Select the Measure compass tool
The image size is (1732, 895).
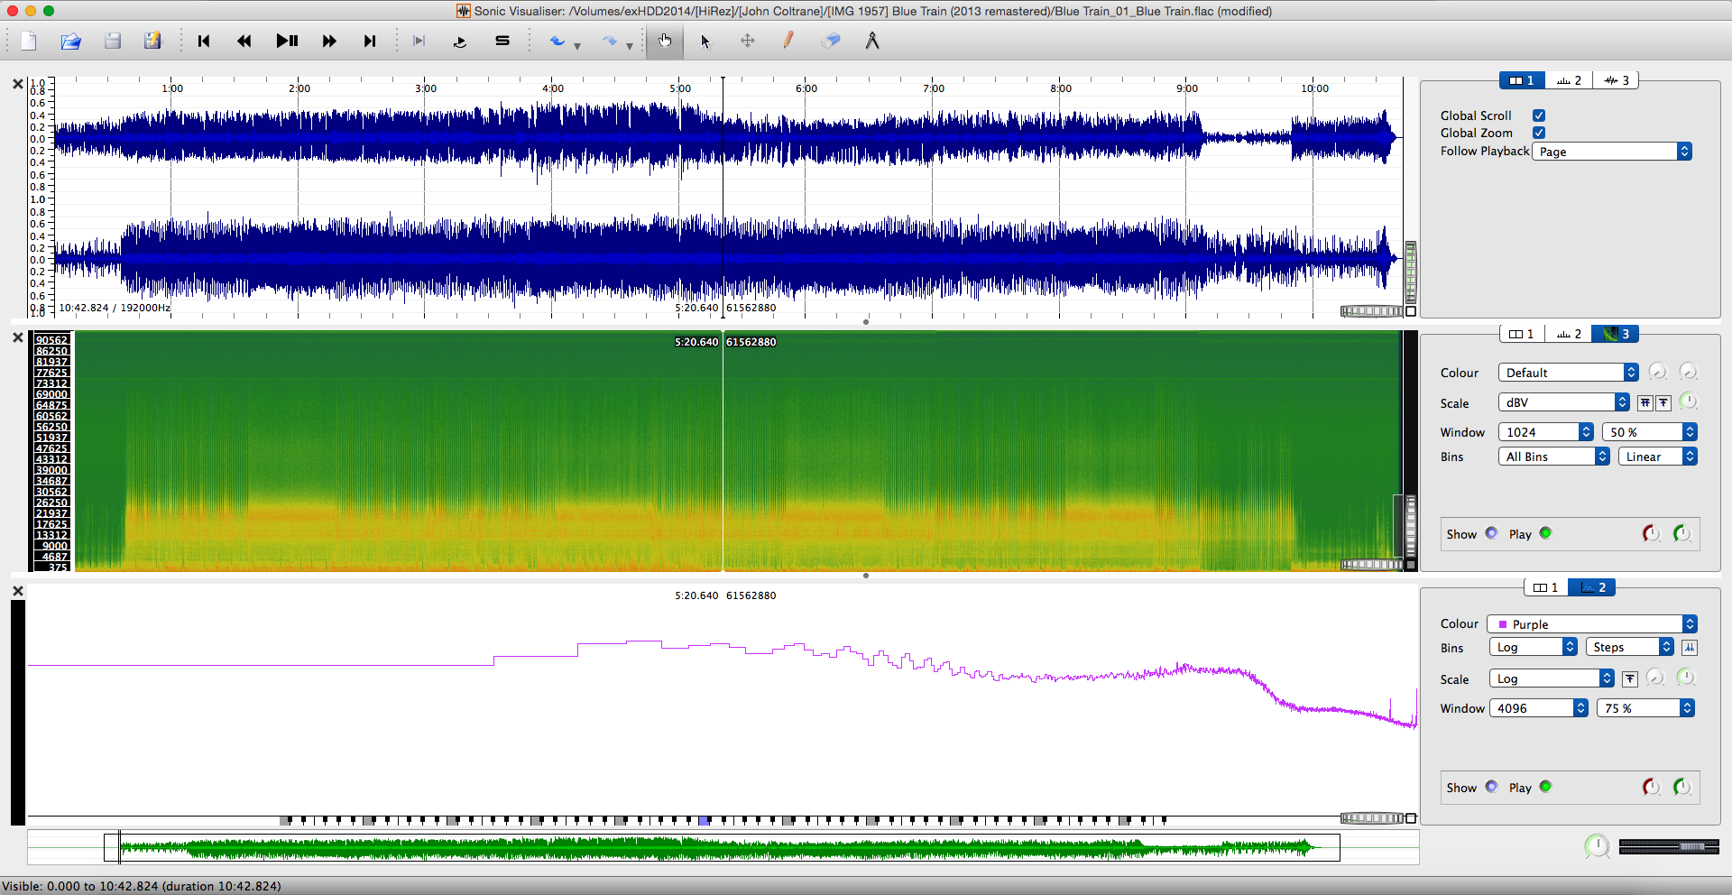[872, 41]
